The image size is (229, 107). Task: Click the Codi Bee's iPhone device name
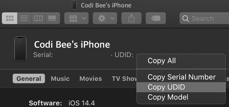click(x=72, y=44)
